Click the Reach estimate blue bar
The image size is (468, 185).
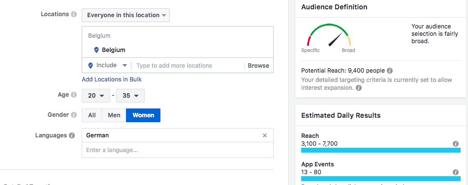(x=381, y=150)
